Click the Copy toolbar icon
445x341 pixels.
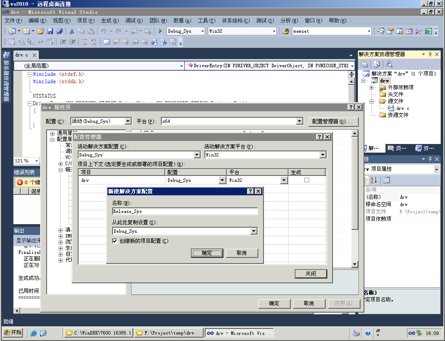click(81, 31)
